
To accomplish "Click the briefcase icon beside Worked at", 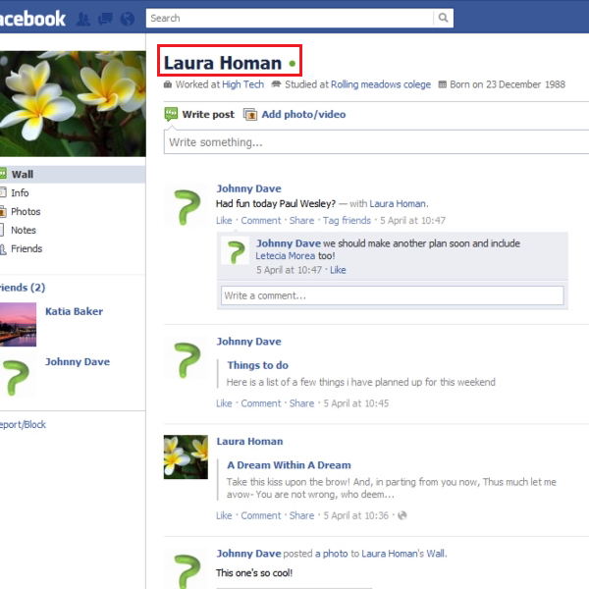I will tap(168, 84).
